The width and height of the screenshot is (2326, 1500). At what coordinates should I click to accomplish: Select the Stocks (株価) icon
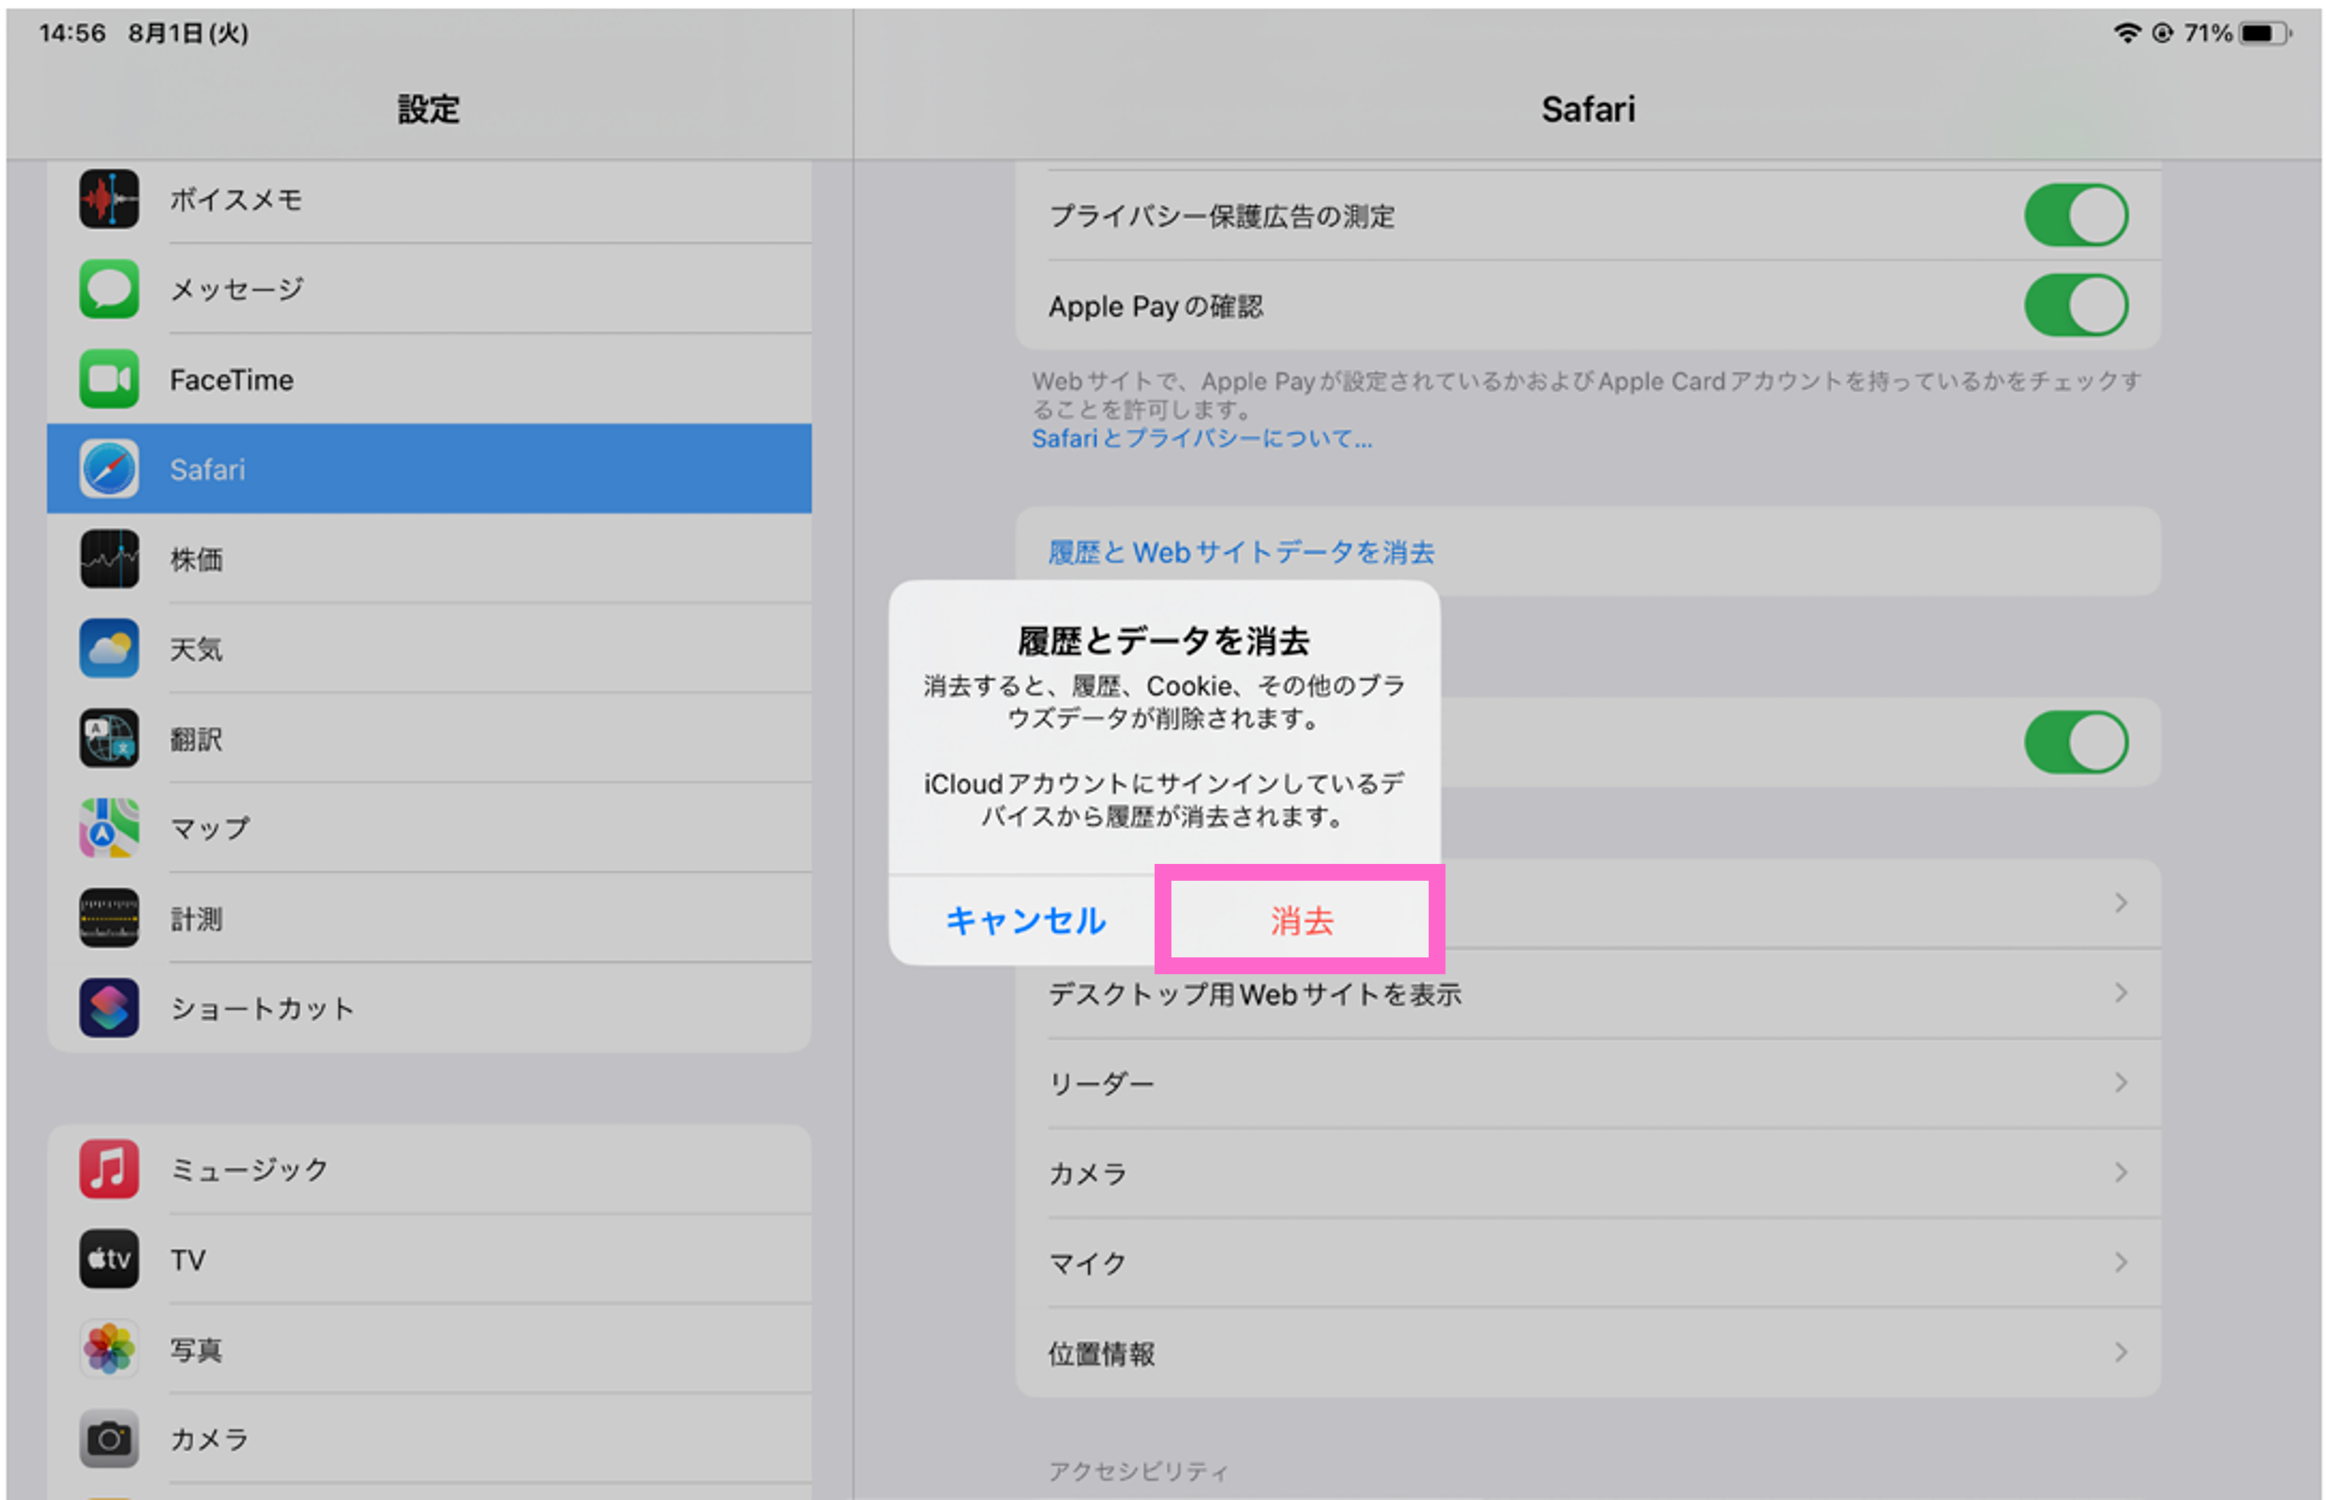click(109, 558)
